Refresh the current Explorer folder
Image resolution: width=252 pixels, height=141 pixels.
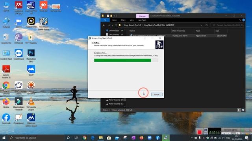[206, 25]
